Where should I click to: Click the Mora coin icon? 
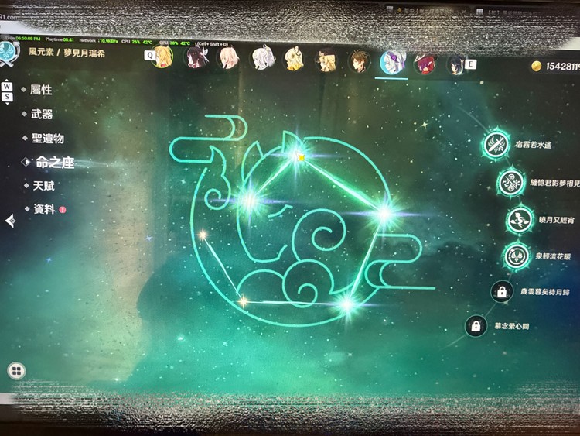(536, 66)
